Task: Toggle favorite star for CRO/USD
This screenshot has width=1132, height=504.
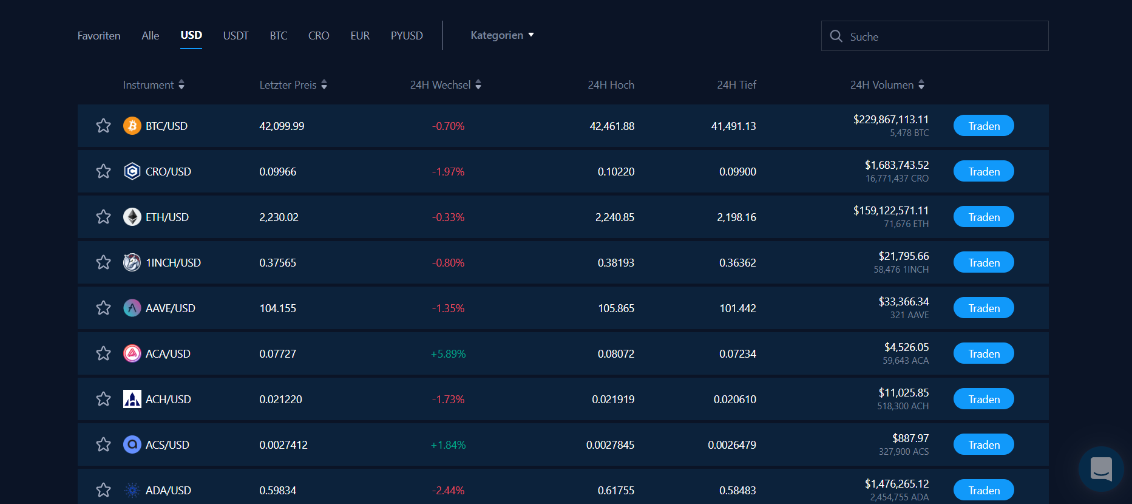Action: [103, 171]
